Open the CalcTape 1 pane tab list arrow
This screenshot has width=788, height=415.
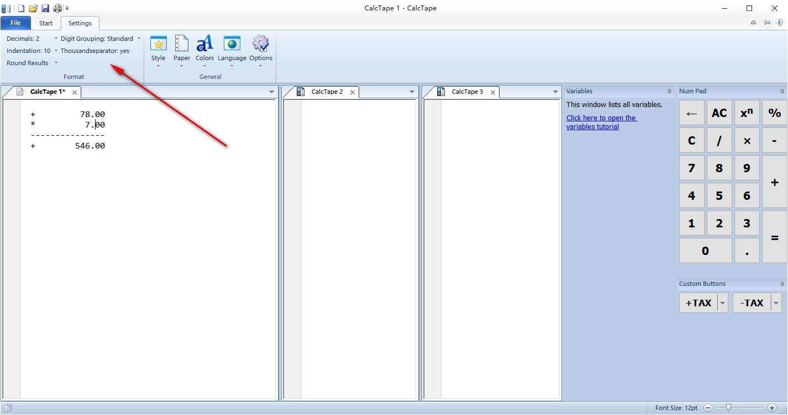(x=271, y=92)
